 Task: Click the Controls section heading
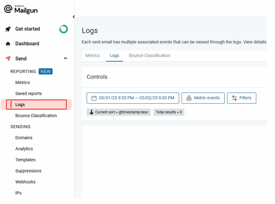[97, 77]
